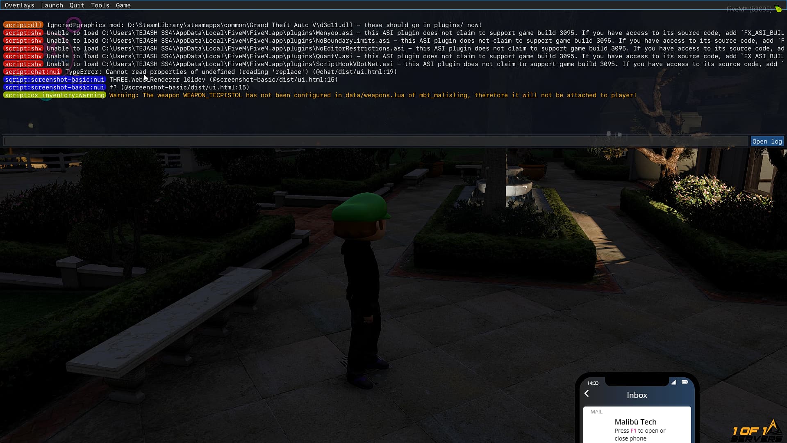Tap the phone battery icon
The width and height of the screenshot is (787, 443).
coord(685,382)
